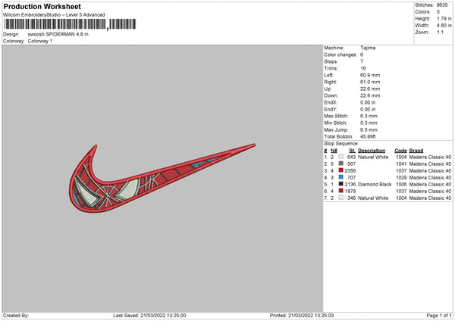
Task: Click the Stitches value '8635'
Action: click(x=442, y=5)
